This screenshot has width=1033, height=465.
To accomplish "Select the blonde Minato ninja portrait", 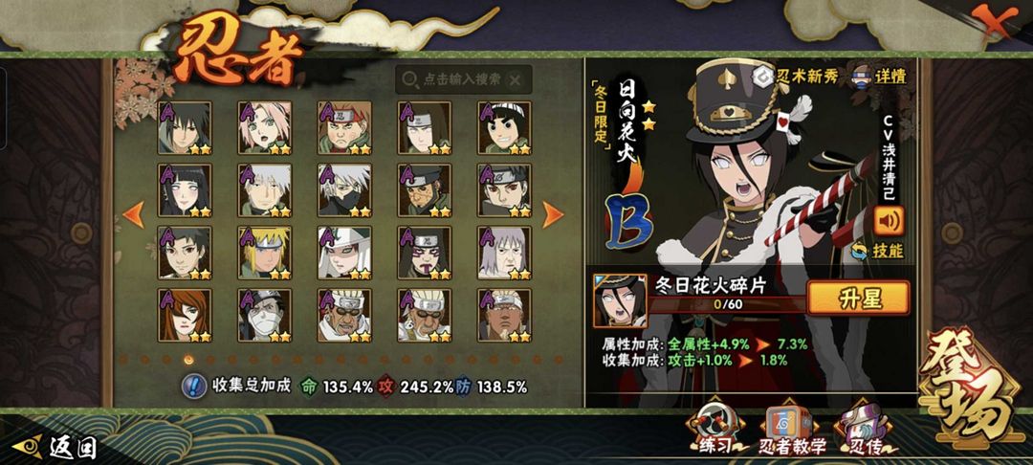I will pyautogui.click(x=265, y=253).
